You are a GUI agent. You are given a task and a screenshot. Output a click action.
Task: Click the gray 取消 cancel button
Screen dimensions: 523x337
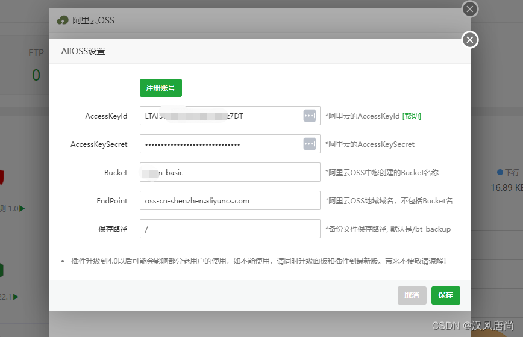coord(412,295)
